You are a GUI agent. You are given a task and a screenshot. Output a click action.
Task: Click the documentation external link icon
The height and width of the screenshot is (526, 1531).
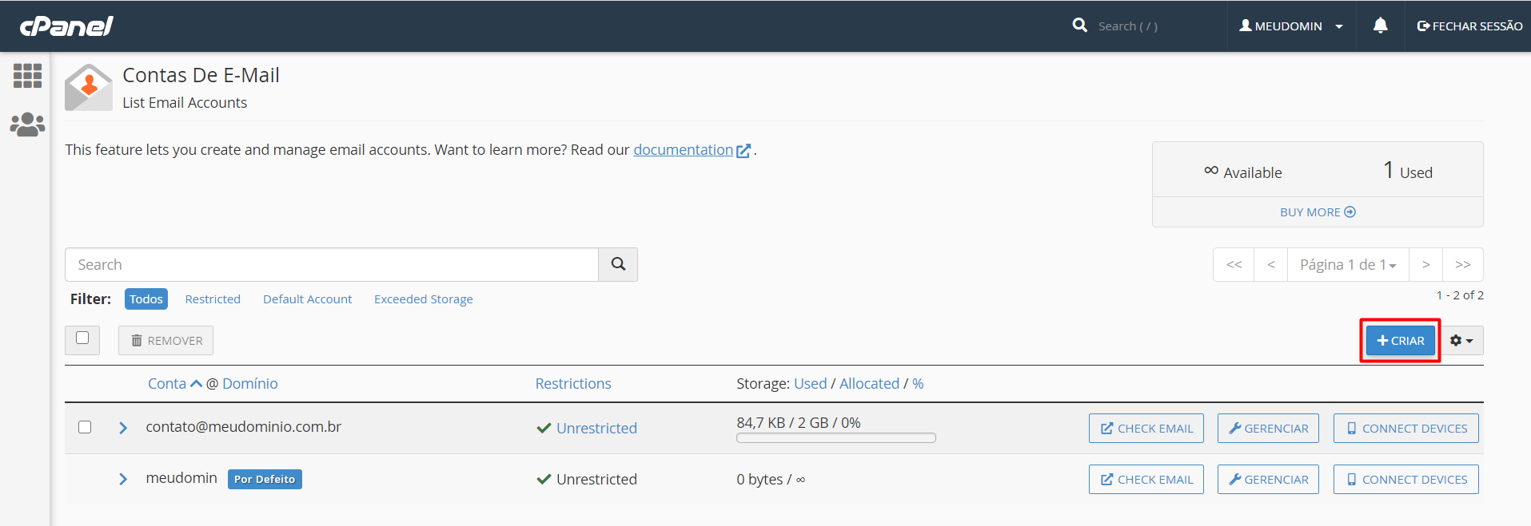744,150
